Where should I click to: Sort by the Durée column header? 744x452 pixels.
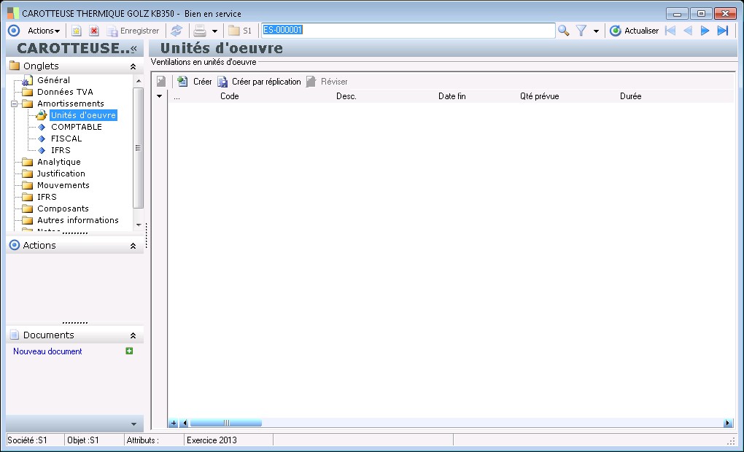click(631, 96)
